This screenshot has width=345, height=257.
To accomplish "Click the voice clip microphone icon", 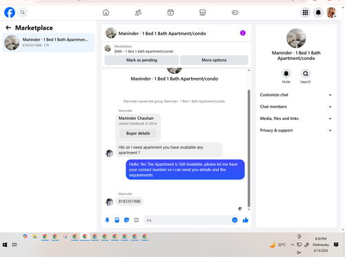I will coord(107,220).
